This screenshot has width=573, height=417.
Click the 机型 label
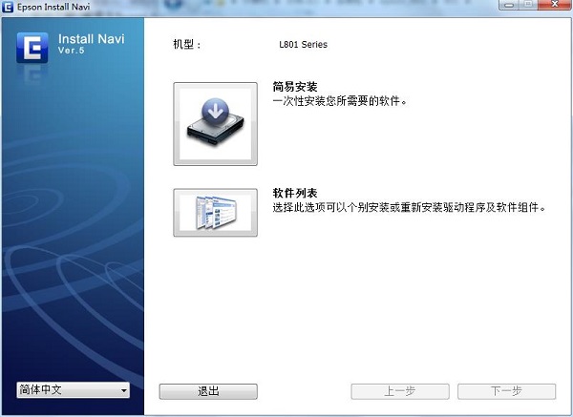point(187,45)
